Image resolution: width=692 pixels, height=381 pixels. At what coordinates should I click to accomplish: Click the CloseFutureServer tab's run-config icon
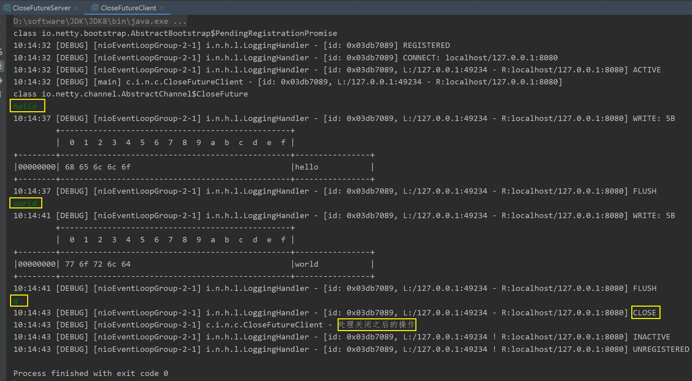tap(7, 8)
